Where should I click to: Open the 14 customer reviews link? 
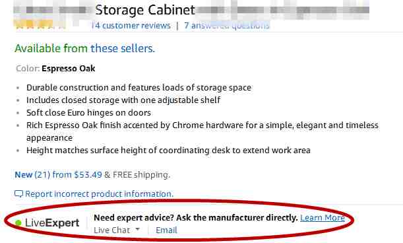[x=131, y=26]
